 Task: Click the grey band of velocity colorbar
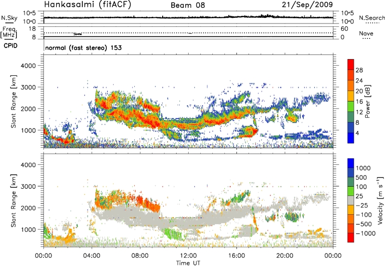pyautogui.click(x=351, y=200)
